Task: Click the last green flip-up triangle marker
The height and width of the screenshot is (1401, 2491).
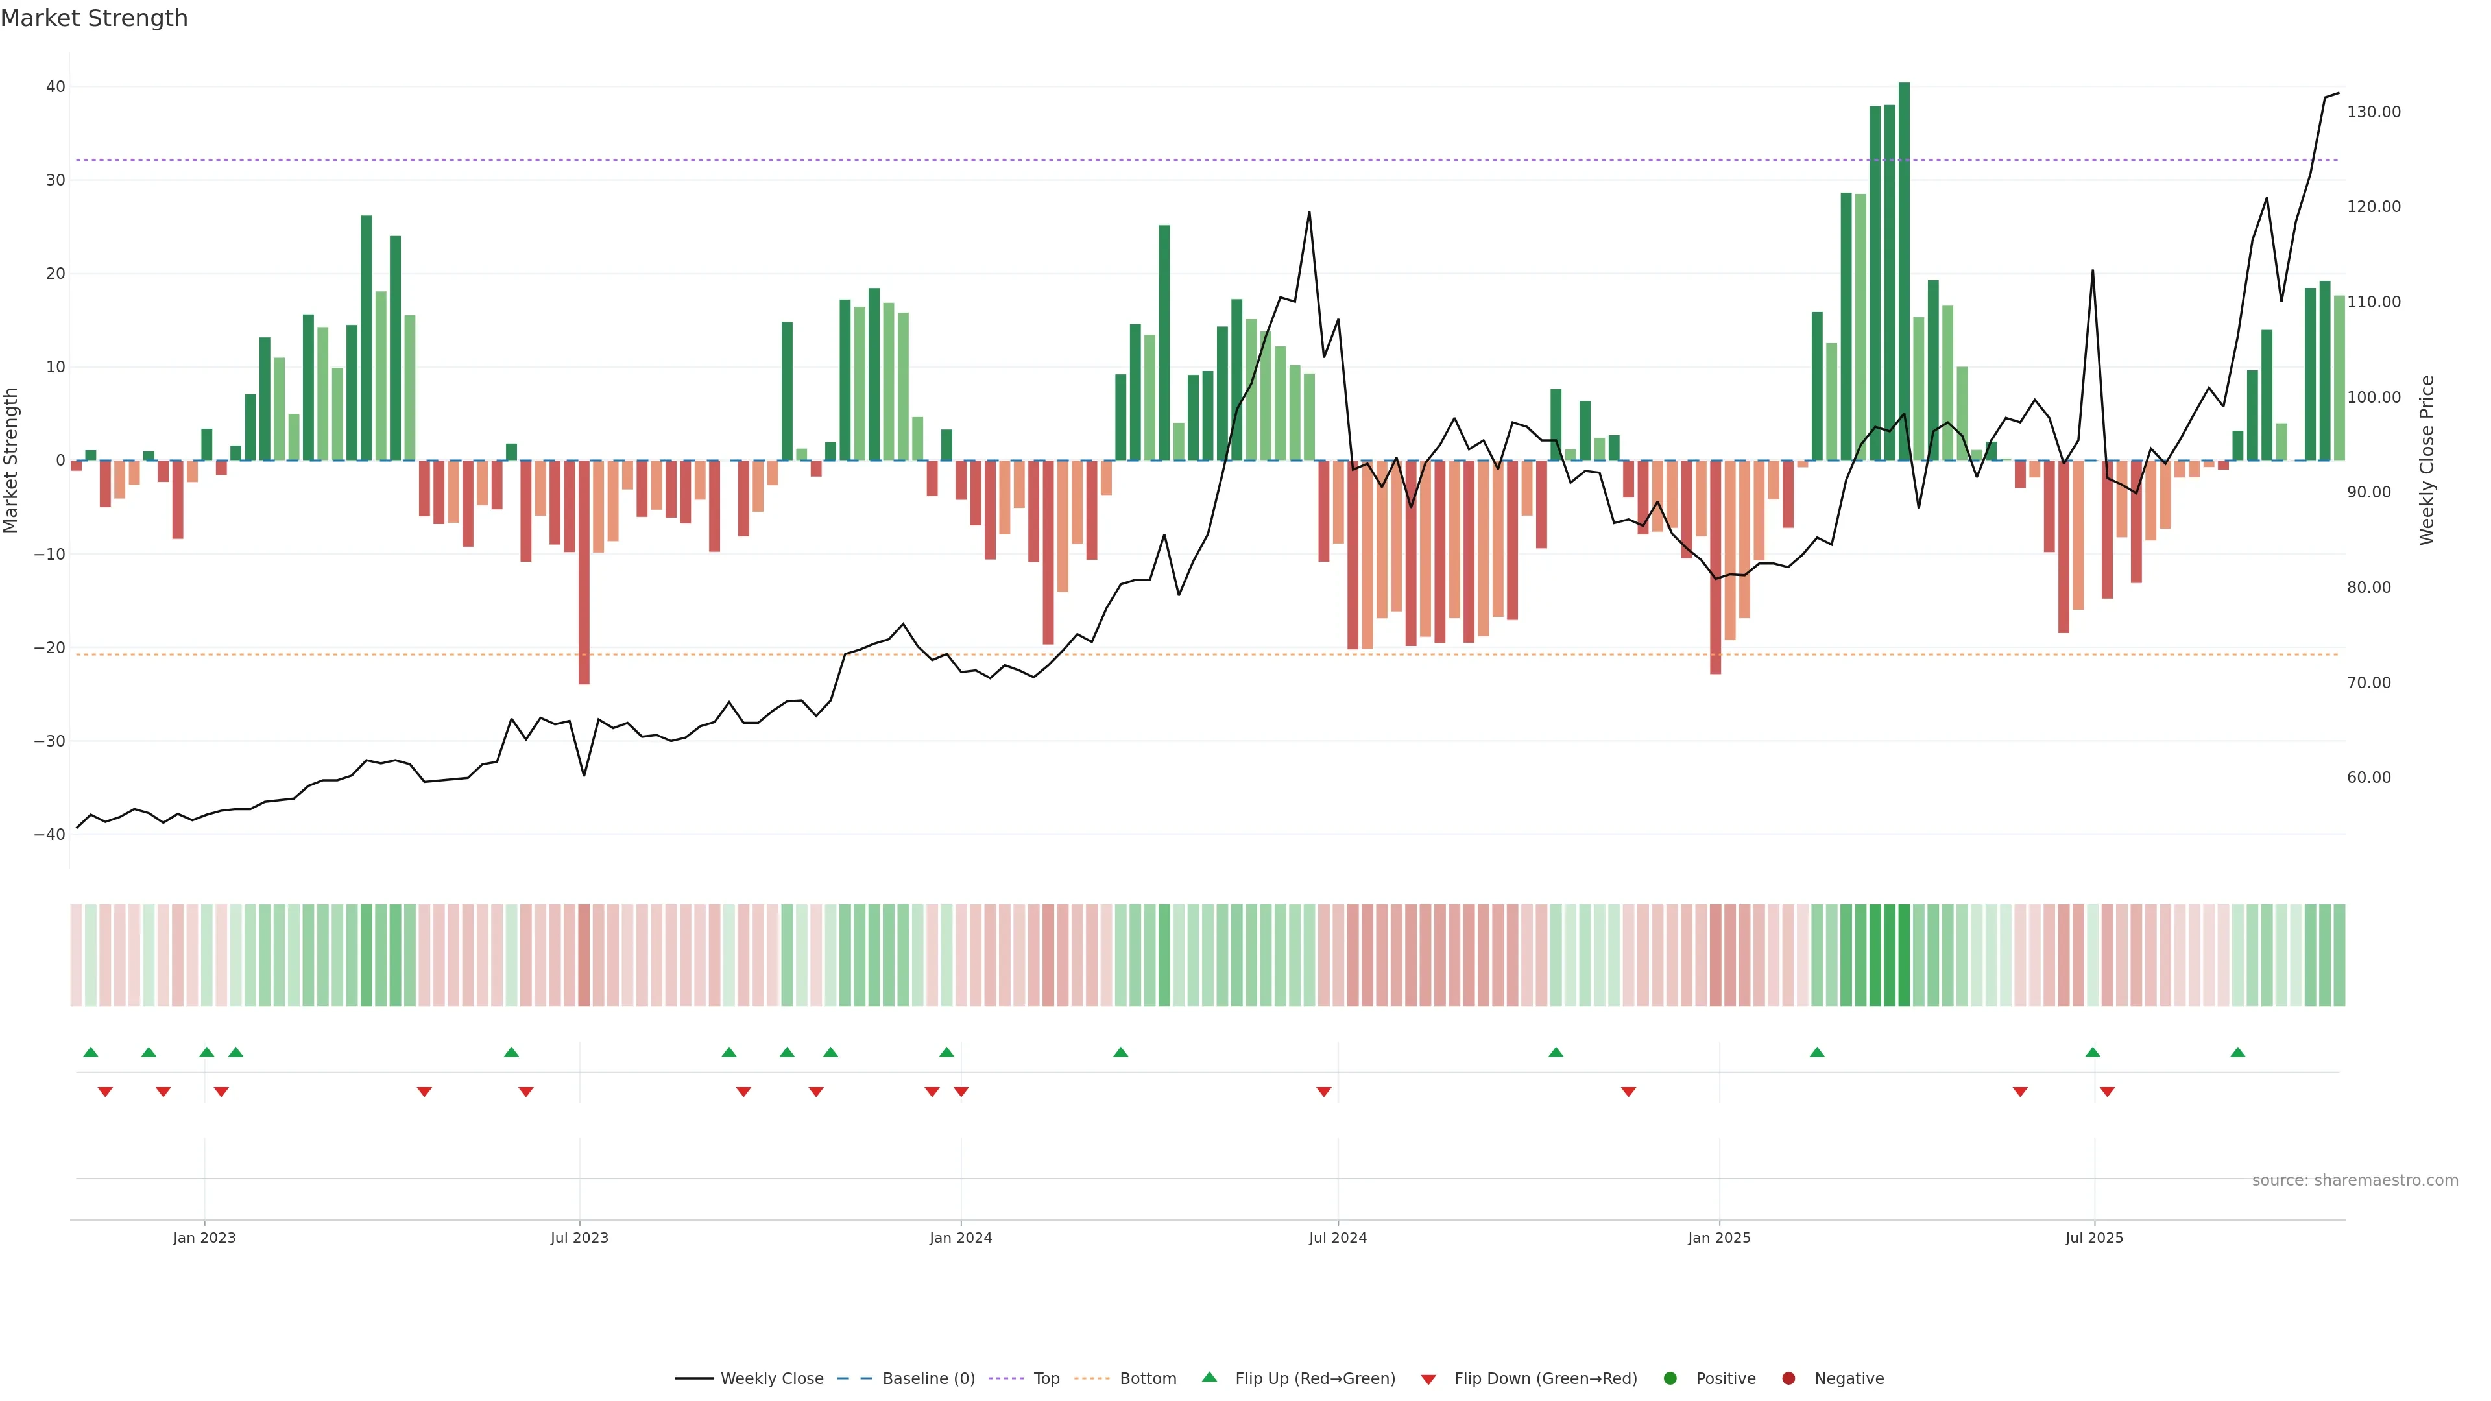Action: click(2237, 1052)
